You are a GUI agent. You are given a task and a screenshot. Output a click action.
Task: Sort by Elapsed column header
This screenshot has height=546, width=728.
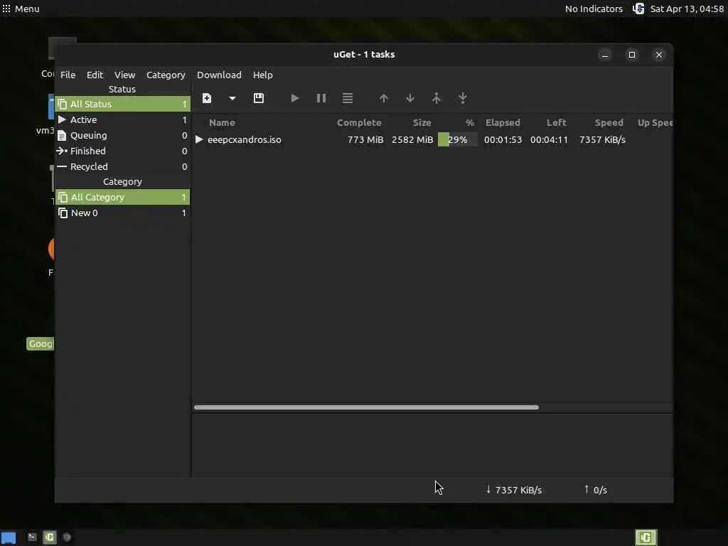[x=503, y=122]
